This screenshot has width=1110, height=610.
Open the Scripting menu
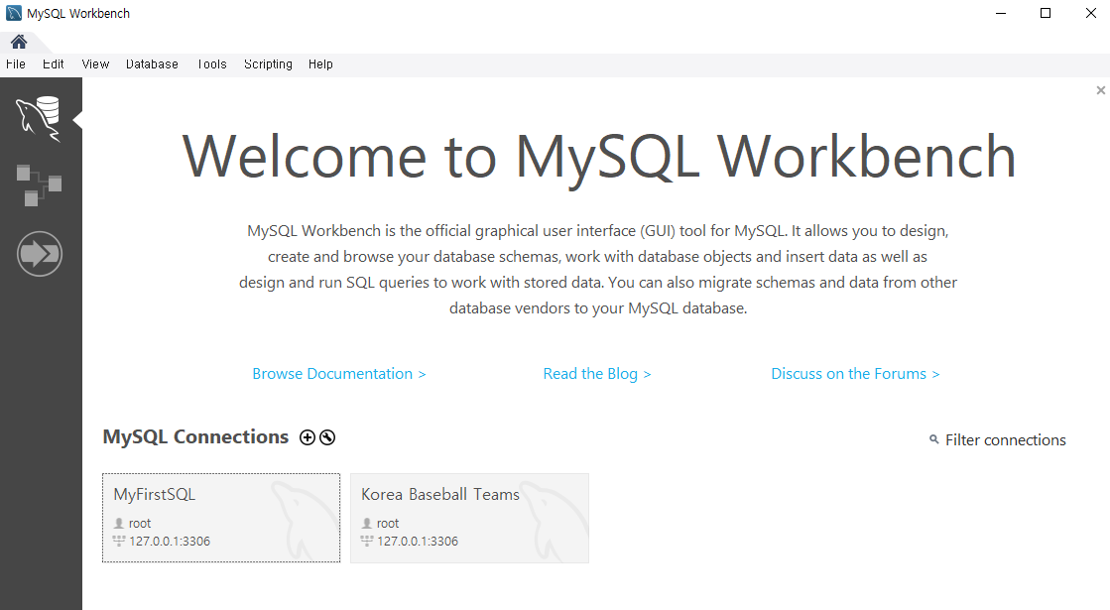[x=268, y=64]
